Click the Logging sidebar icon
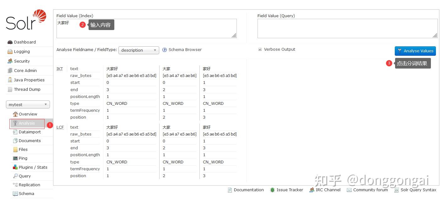 [9, 51]
